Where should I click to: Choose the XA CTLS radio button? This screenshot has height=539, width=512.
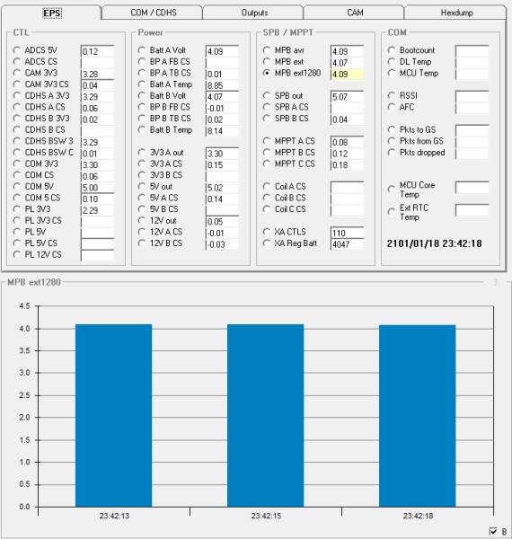(266, 232)
